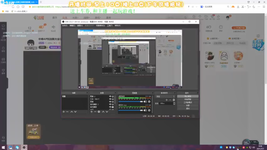
Task: Toggle visibility eye of first source
Action: pyautogui.click(x=110, y=96)
